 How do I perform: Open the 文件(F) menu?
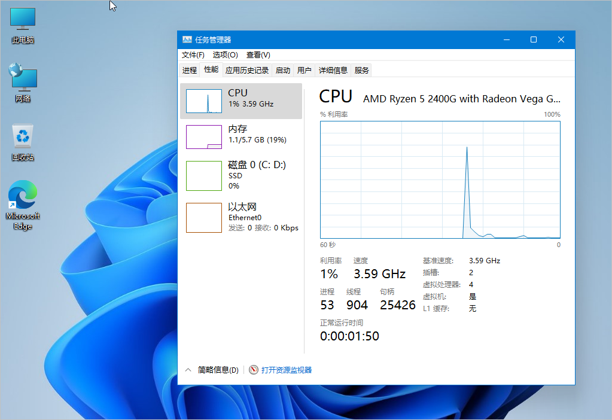tap(193, 55)
